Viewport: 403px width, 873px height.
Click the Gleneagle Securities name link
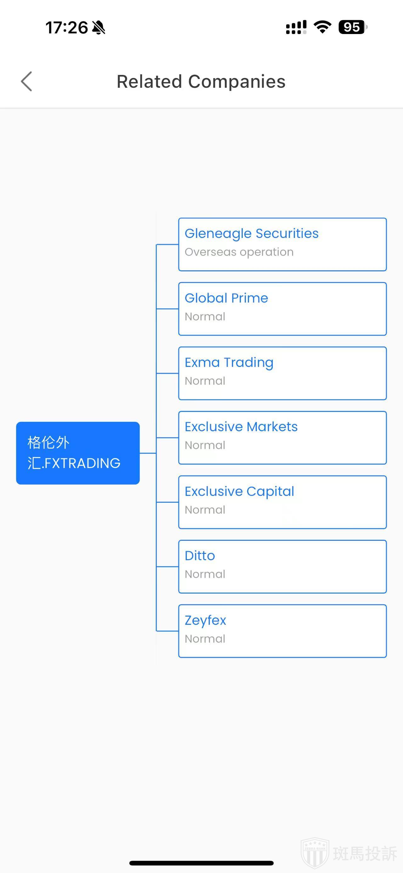(x=252, y=234)
